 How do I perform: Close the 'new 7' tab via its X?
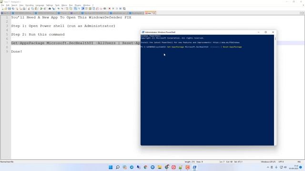[154, 13]
